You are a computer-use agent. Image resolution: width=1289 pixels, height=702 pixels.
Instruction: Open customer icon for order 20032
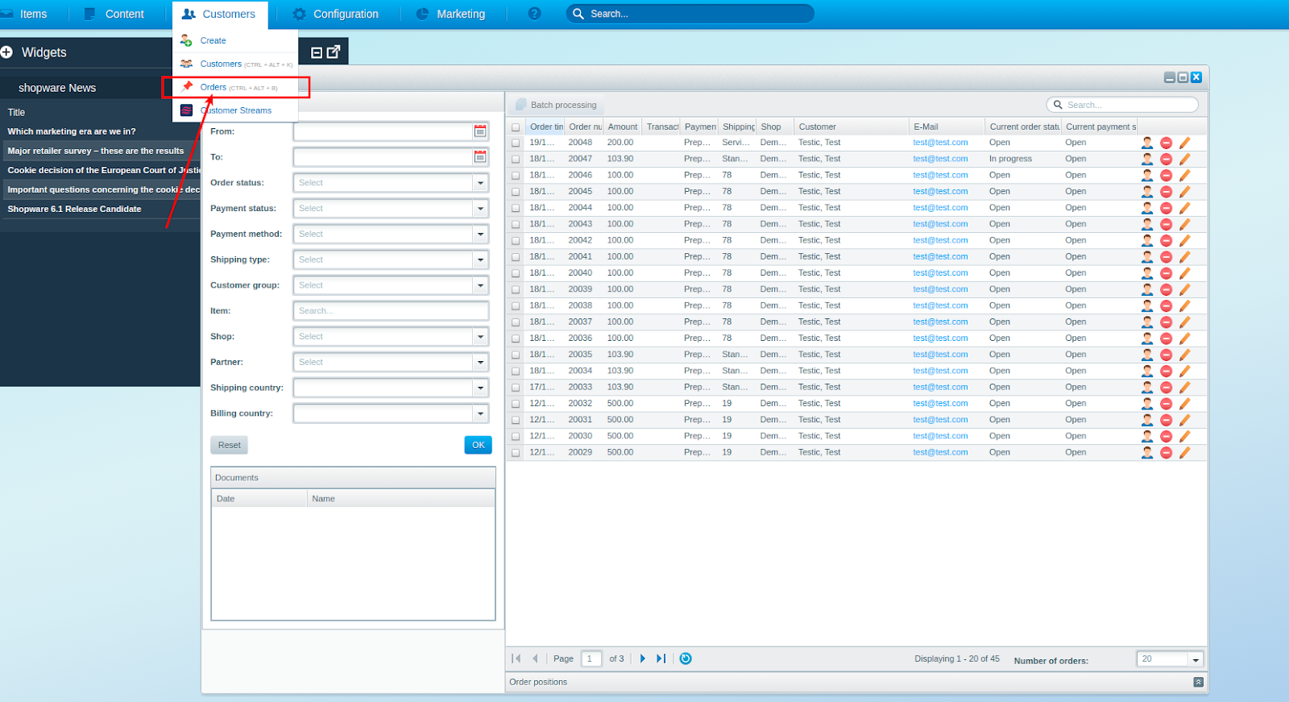click(x=1147, y=404)
